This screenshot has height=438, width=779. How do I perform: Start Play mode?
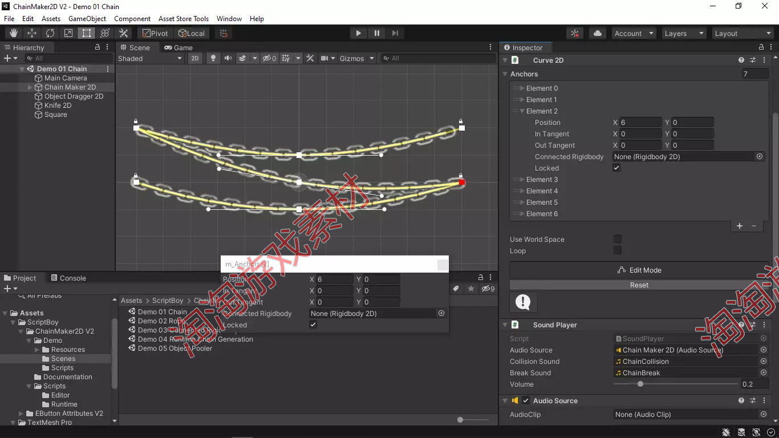(358, 33)
